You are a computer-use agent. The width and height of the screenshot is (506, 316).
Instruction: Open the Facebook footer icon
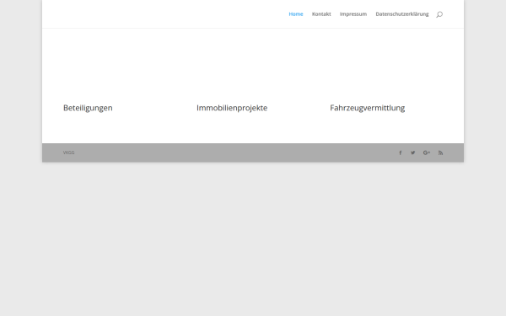click(x=400, y=153)
